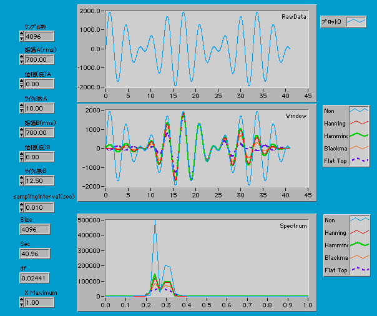Click Blackman orange line sample in Window legend

360,149
